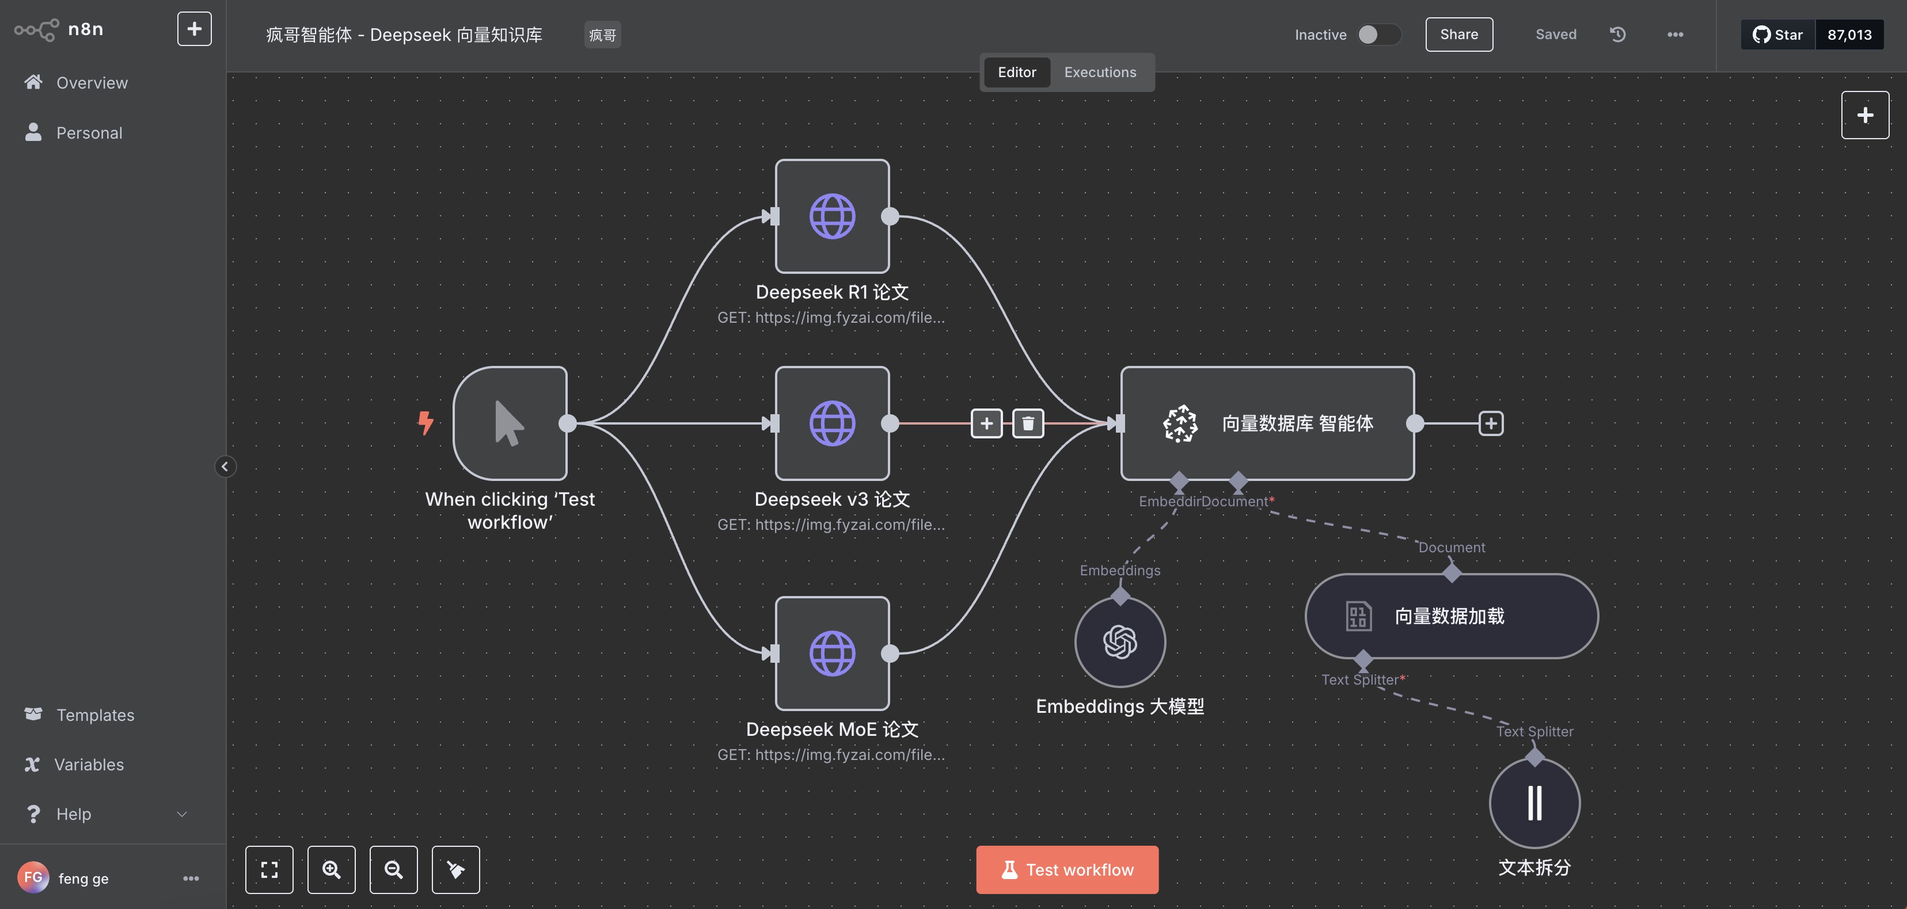Viewport: 1907px width, 909px height.
Task: Click the Deepseek v3 GET URL subtitle
Action: pos(831,525)
